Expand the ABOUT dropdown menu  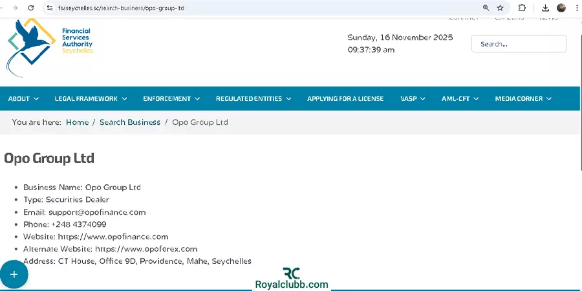tap(23, 99)
